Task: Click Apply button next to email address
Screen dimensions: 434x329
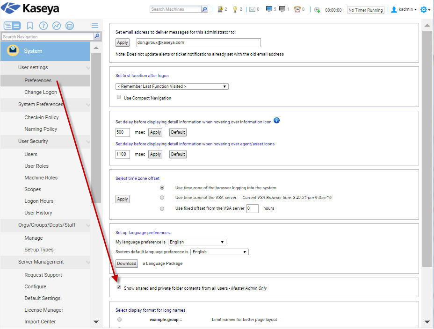Action: tap(123, 43)
